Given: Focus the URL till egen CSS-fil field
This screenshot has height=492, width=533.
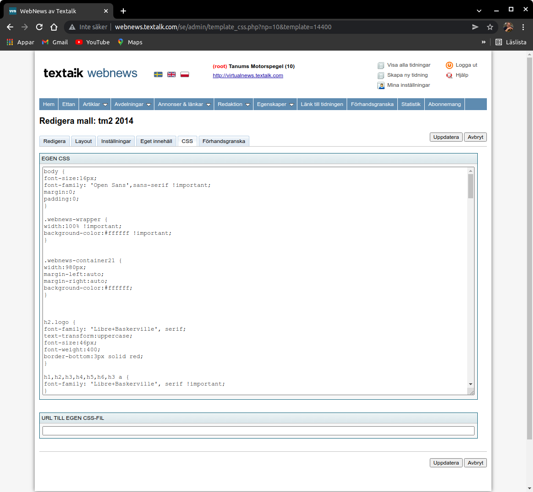Looking at the screenshot, I should tap(259, 431).
